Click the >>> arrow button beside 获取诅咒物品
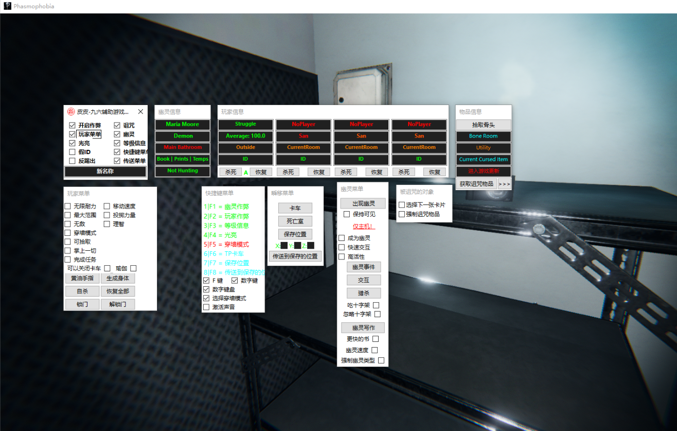Image resolution: width=677 pixels, height=431 pixels. 505,184
